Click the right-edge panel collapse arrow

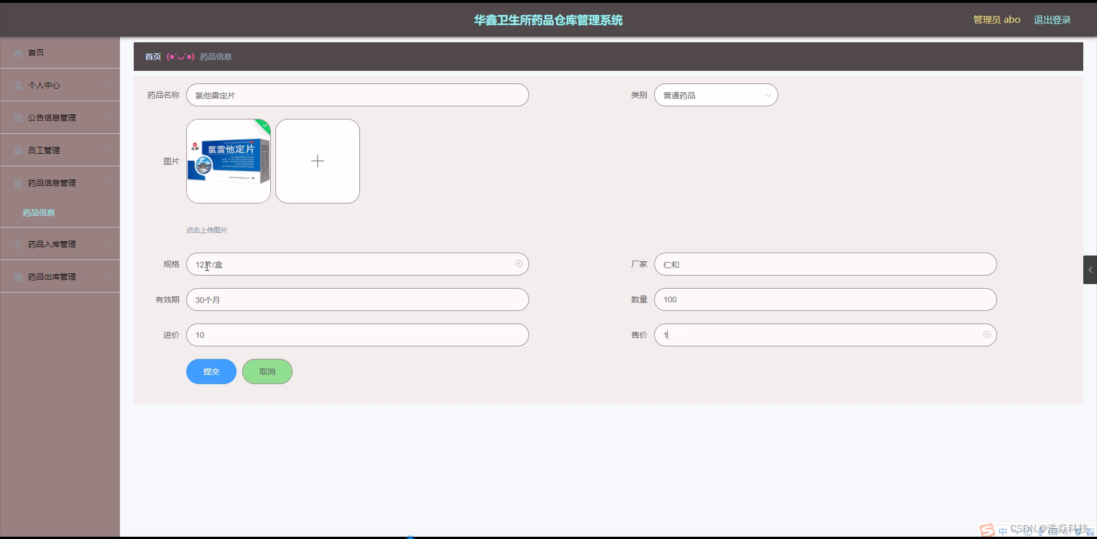(x=1090, y=269)
